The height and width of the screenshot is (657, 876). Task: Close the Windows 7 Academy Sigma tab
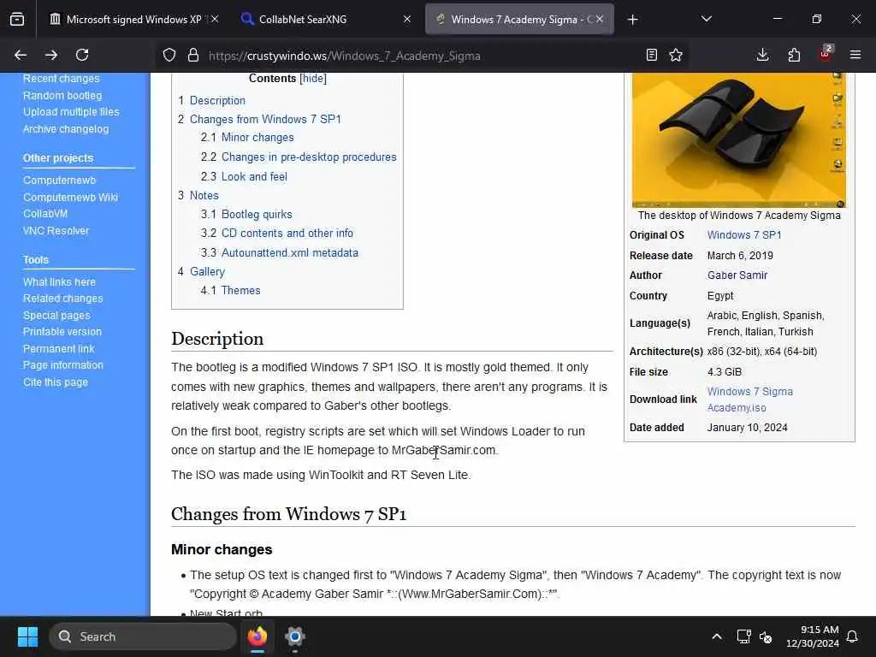600,19
